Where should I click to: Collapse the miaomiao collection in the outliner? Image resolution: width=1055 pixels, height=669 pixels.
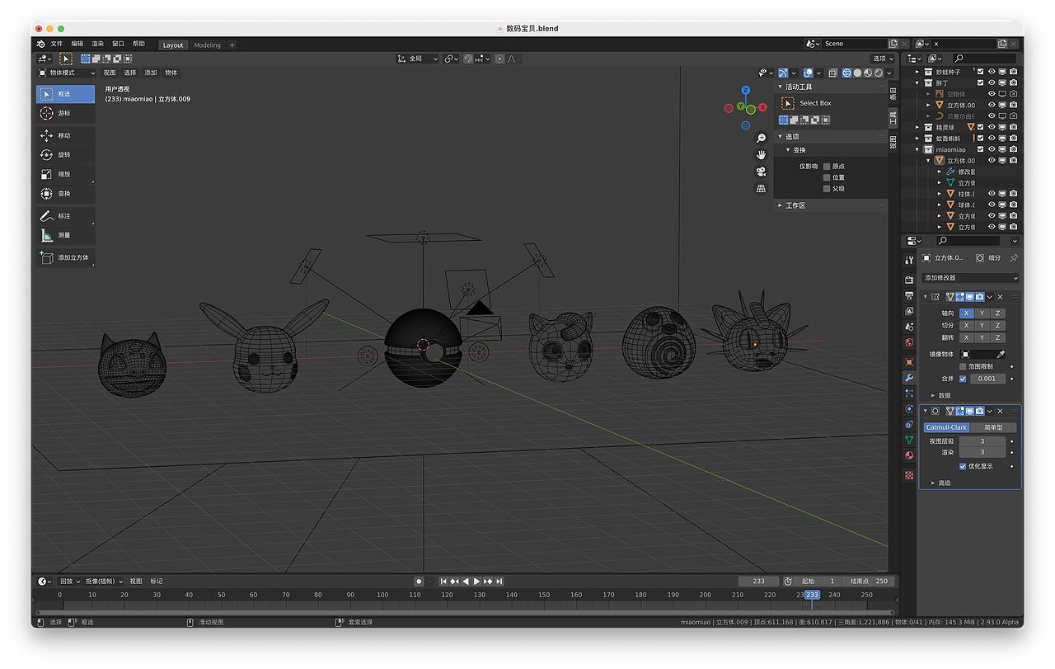915,149
